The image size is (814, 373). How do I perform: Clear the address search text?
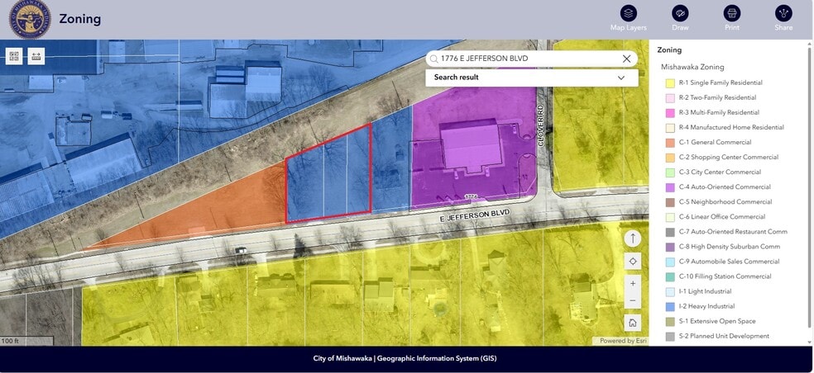coord(626,59)
